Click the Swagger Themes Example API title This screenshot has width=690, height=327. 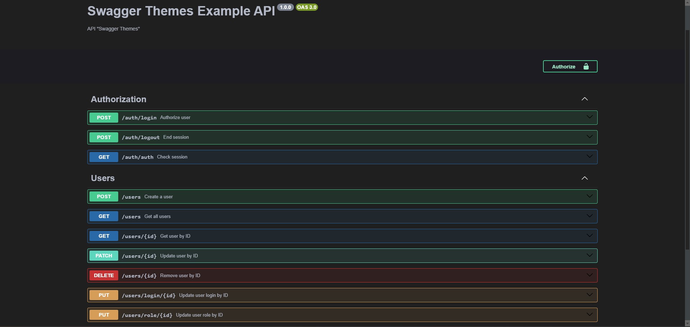[181, 11]
